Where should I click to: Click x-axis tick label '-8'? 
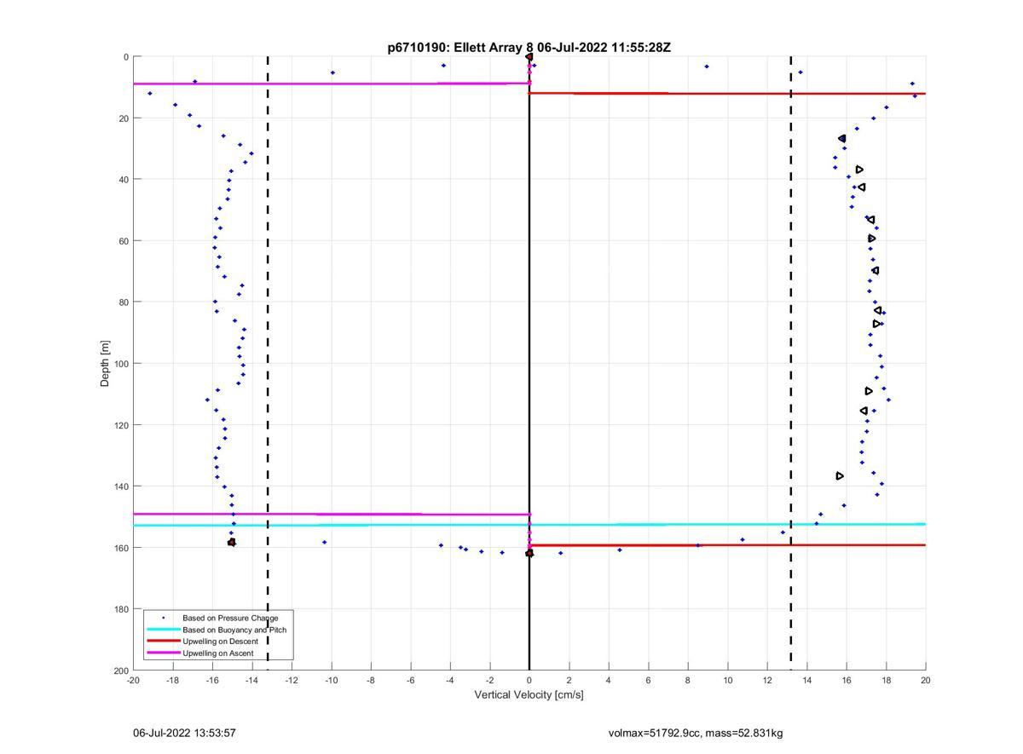[x=371, y=680]
